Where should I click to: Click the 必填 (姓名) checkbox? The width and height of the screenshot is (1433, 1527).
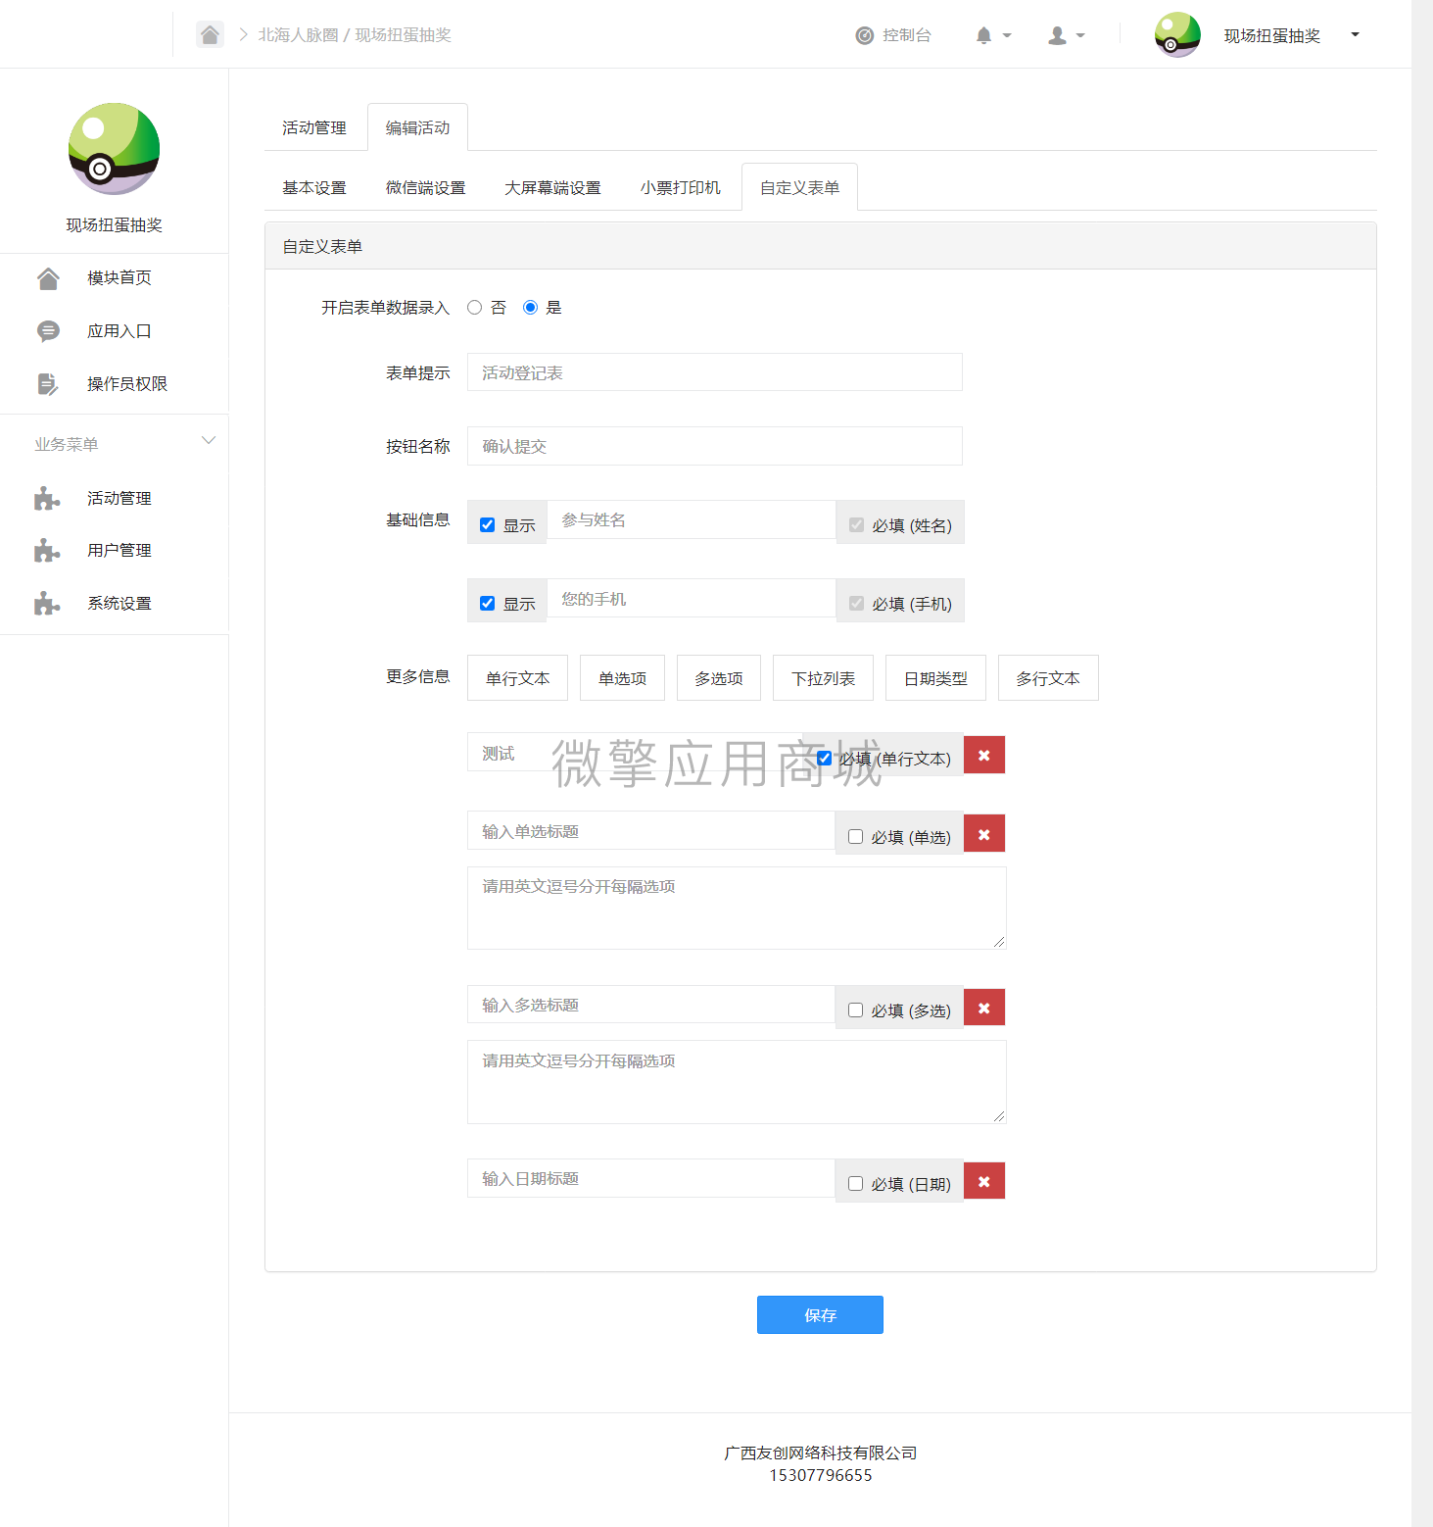pos(857,525)
